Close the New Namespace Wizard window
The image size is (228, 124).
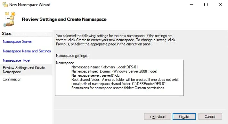click(221, 5)
